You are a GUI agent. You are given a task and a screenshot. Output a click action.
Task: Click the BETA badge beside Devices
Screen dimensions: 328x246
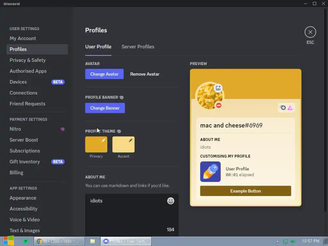[x=58, y=82]
